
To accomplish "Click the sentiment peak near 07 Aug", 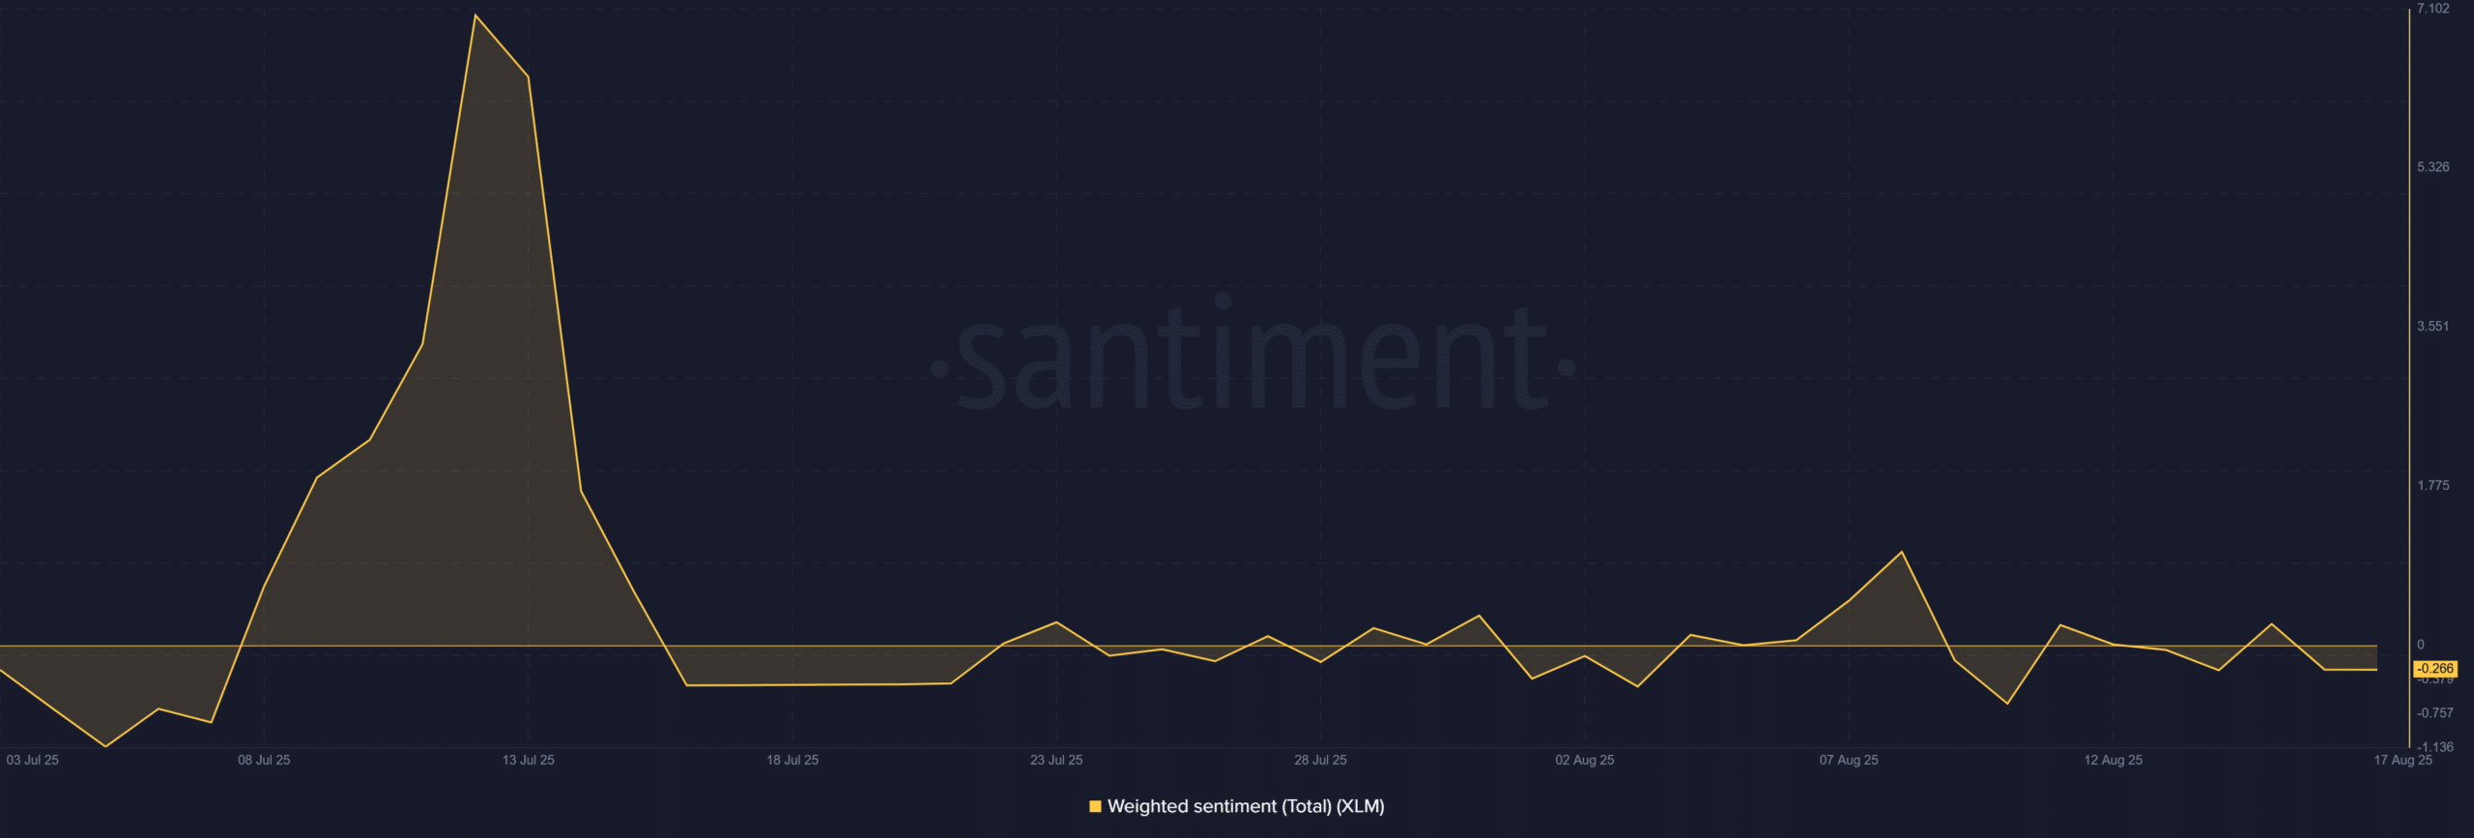I will (x=1902, y=552).
